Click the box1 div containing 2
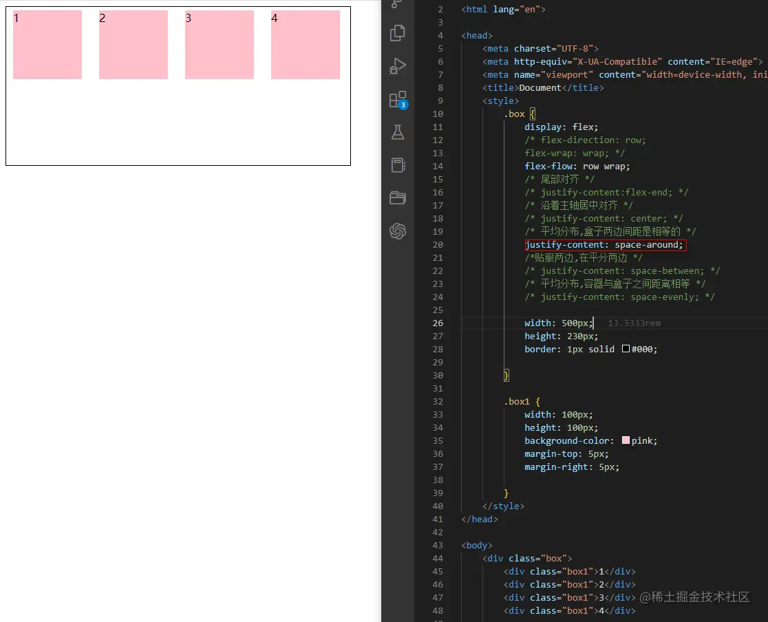 570,584
